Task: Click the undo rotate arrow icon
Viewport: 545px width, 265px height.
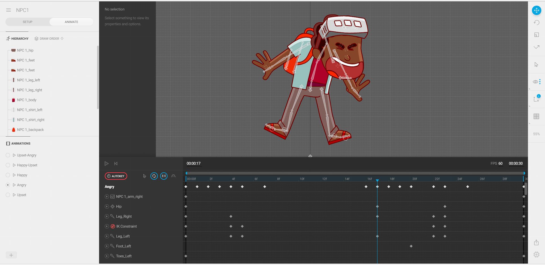Action: pyautogui.click(x=536, y=23)
